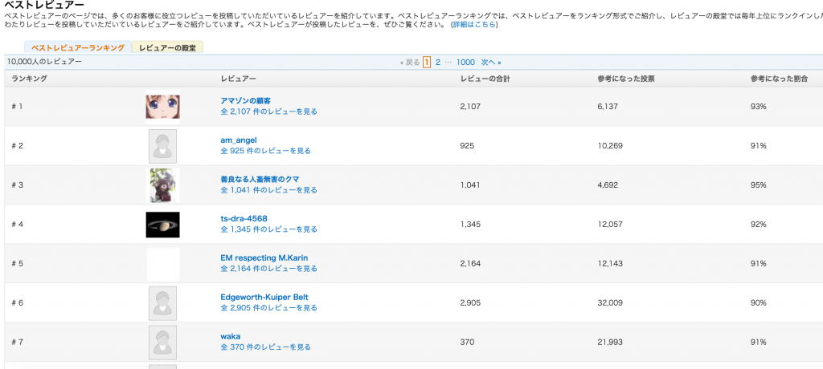Click Edgeworth-Kuiper Belt's default avatar icon

(x=162, y=302)
